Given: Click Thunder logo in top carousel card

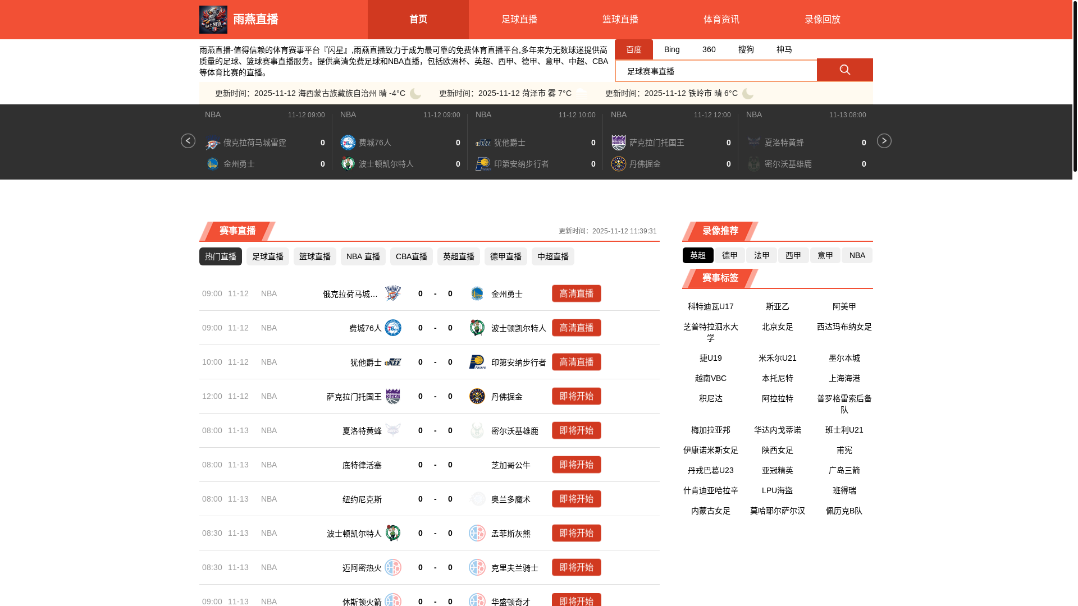Looking at the screenshot, I should click(x=213, y=143).
